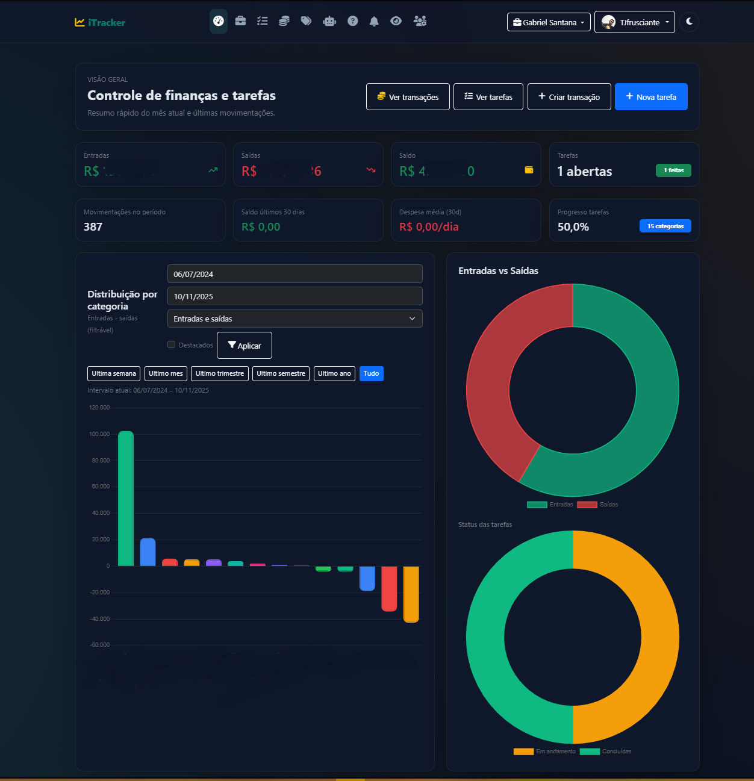Launch the robot assistant icon
The height and width of the screenshot is (781, 754).
[x=329, y=20]
